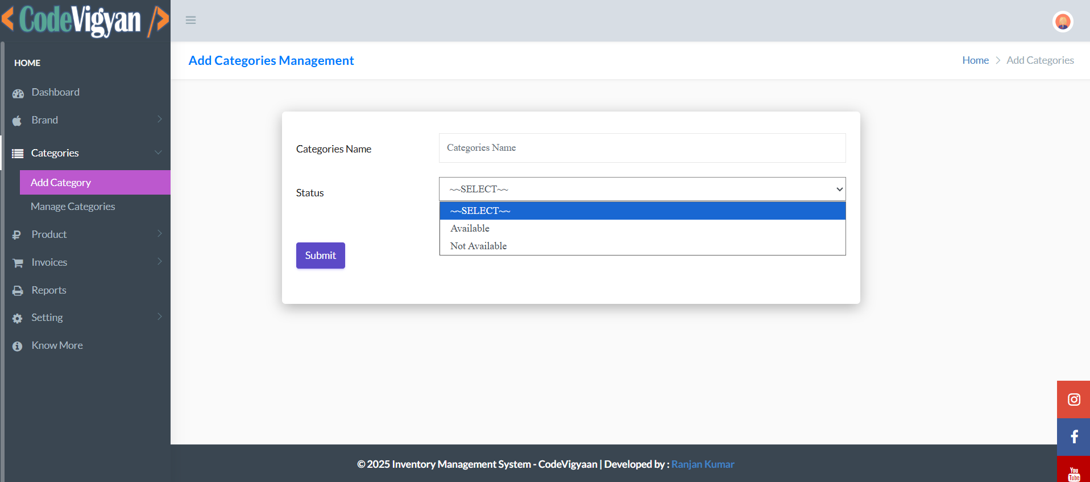Expand the Setting submenu arrow
Screen dimensions: 1090x482
(160, 317)
